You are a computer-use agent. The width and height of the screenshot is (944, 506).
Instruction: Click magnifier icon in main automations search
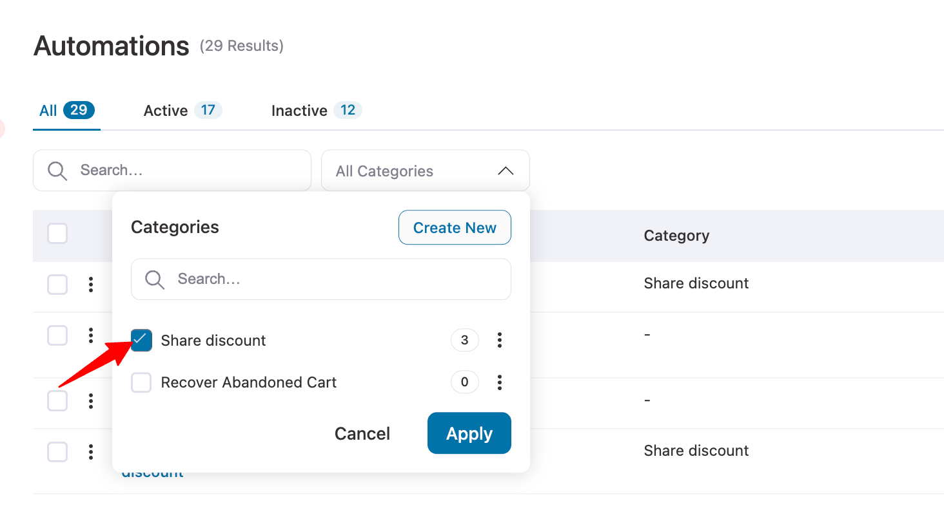(x=57, y=171)
